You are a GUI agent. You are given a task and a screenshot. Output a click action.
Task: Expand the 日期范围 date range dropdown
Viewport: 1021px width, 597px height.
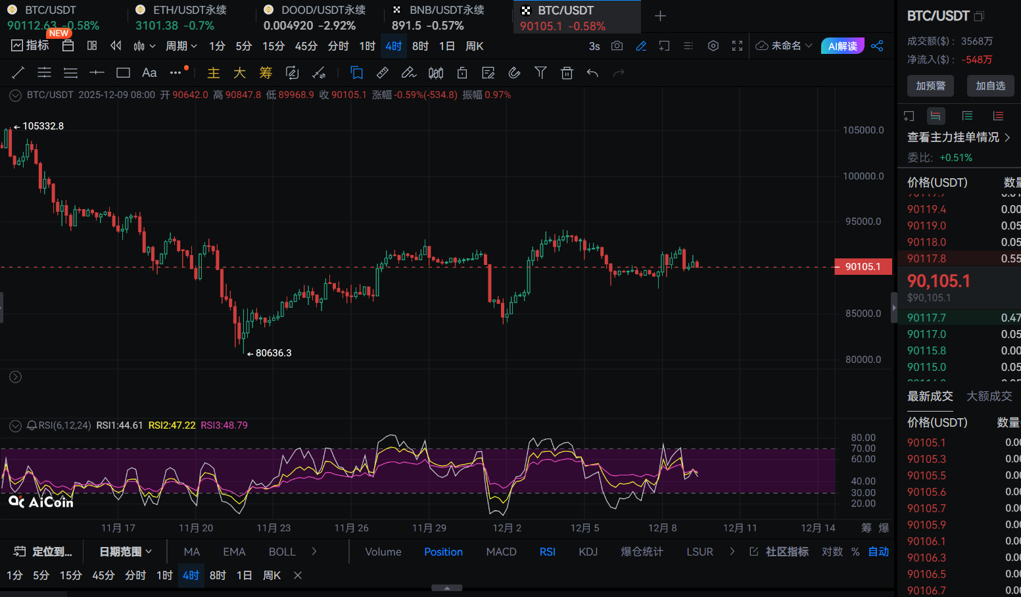pyautogui.click(x=126, y=552)
